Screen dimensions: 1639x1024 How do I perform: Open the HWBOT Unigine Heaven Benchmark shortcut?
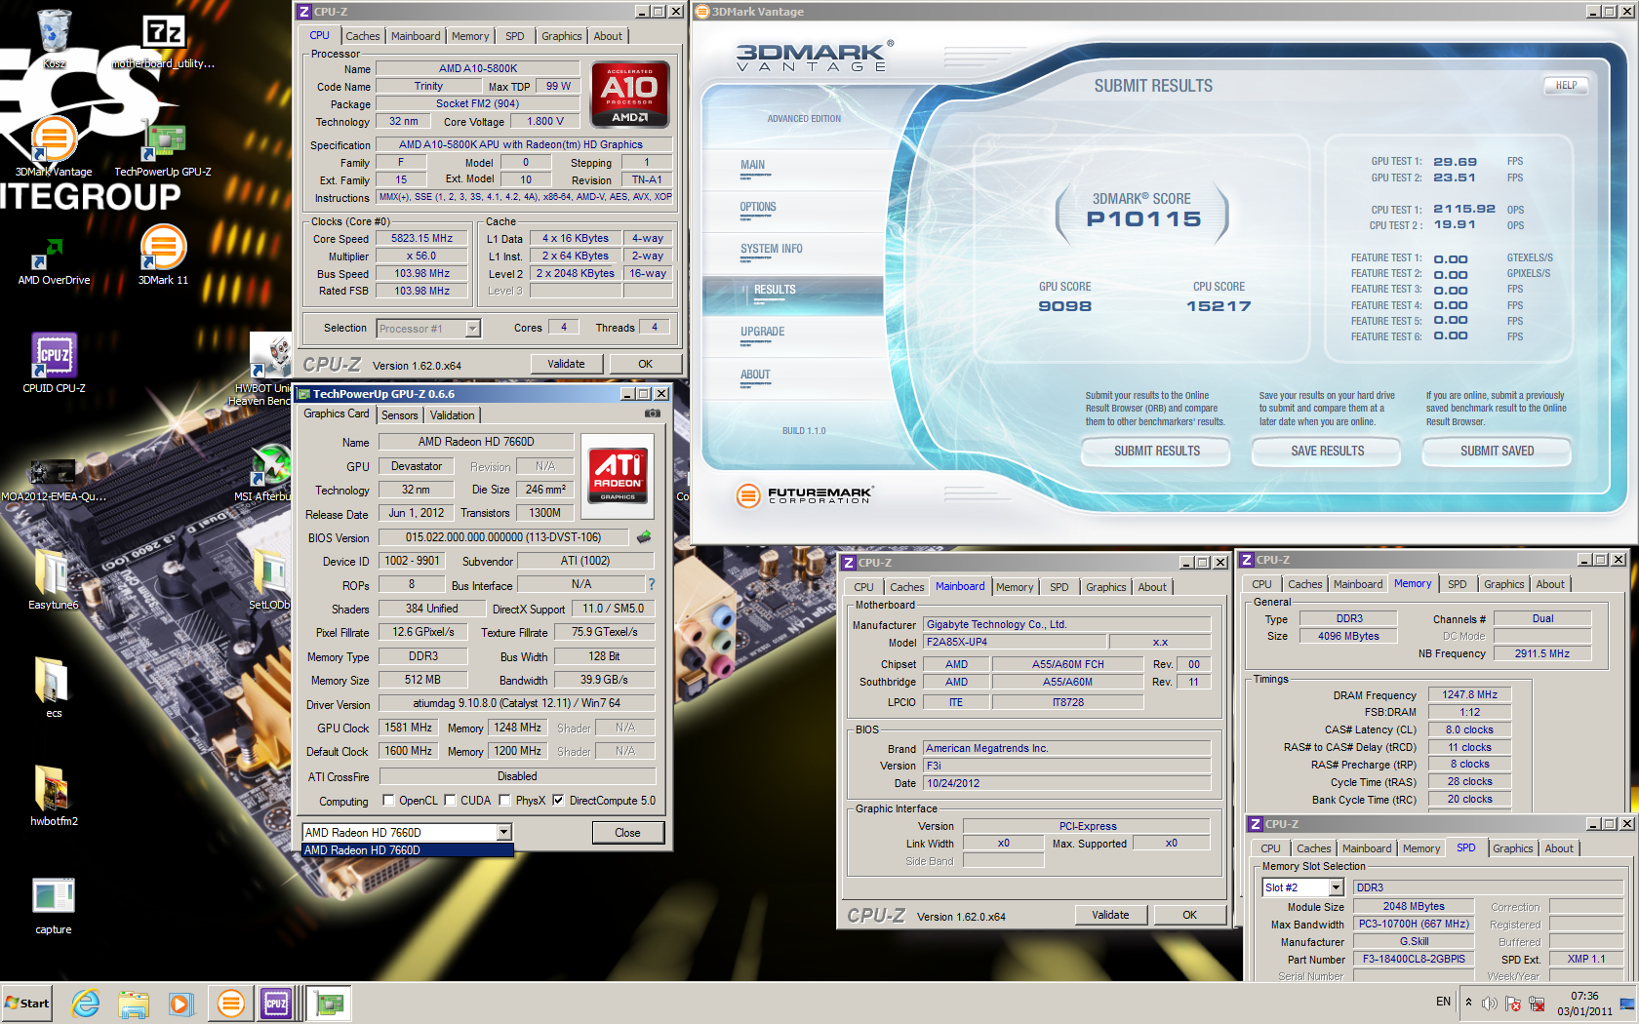point(265,369)
